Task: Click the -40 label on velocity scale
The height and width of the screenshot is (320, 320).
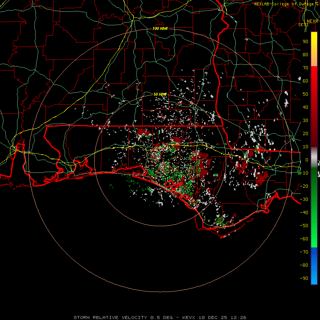Action: point(304,213)
